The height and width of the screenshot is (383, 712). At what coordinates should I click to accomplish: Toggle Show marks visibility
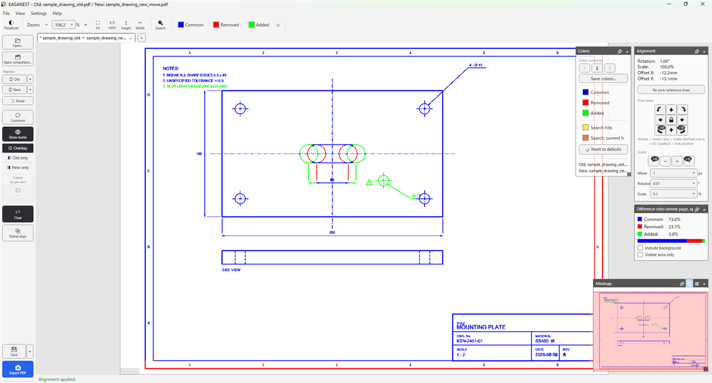click(18, 134)
